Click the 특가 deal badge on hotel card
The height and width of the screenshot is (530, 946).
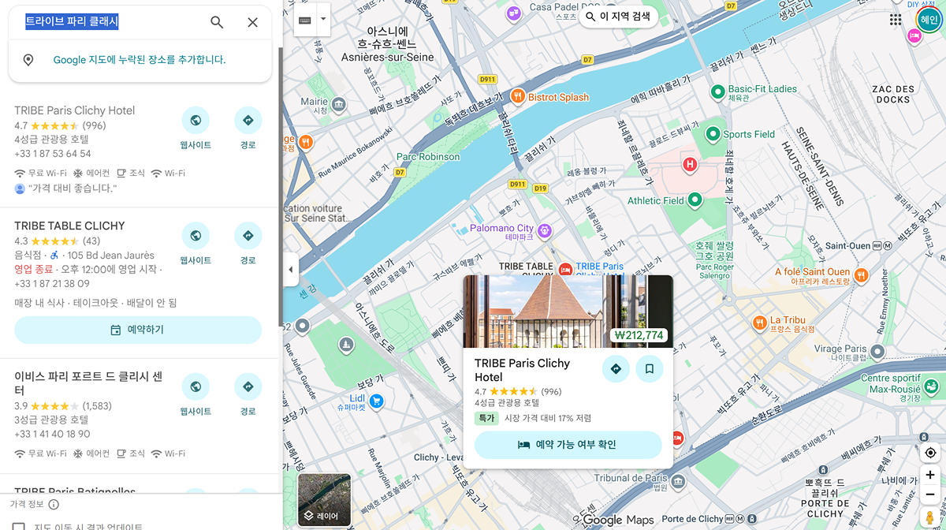tap(486, 418)
